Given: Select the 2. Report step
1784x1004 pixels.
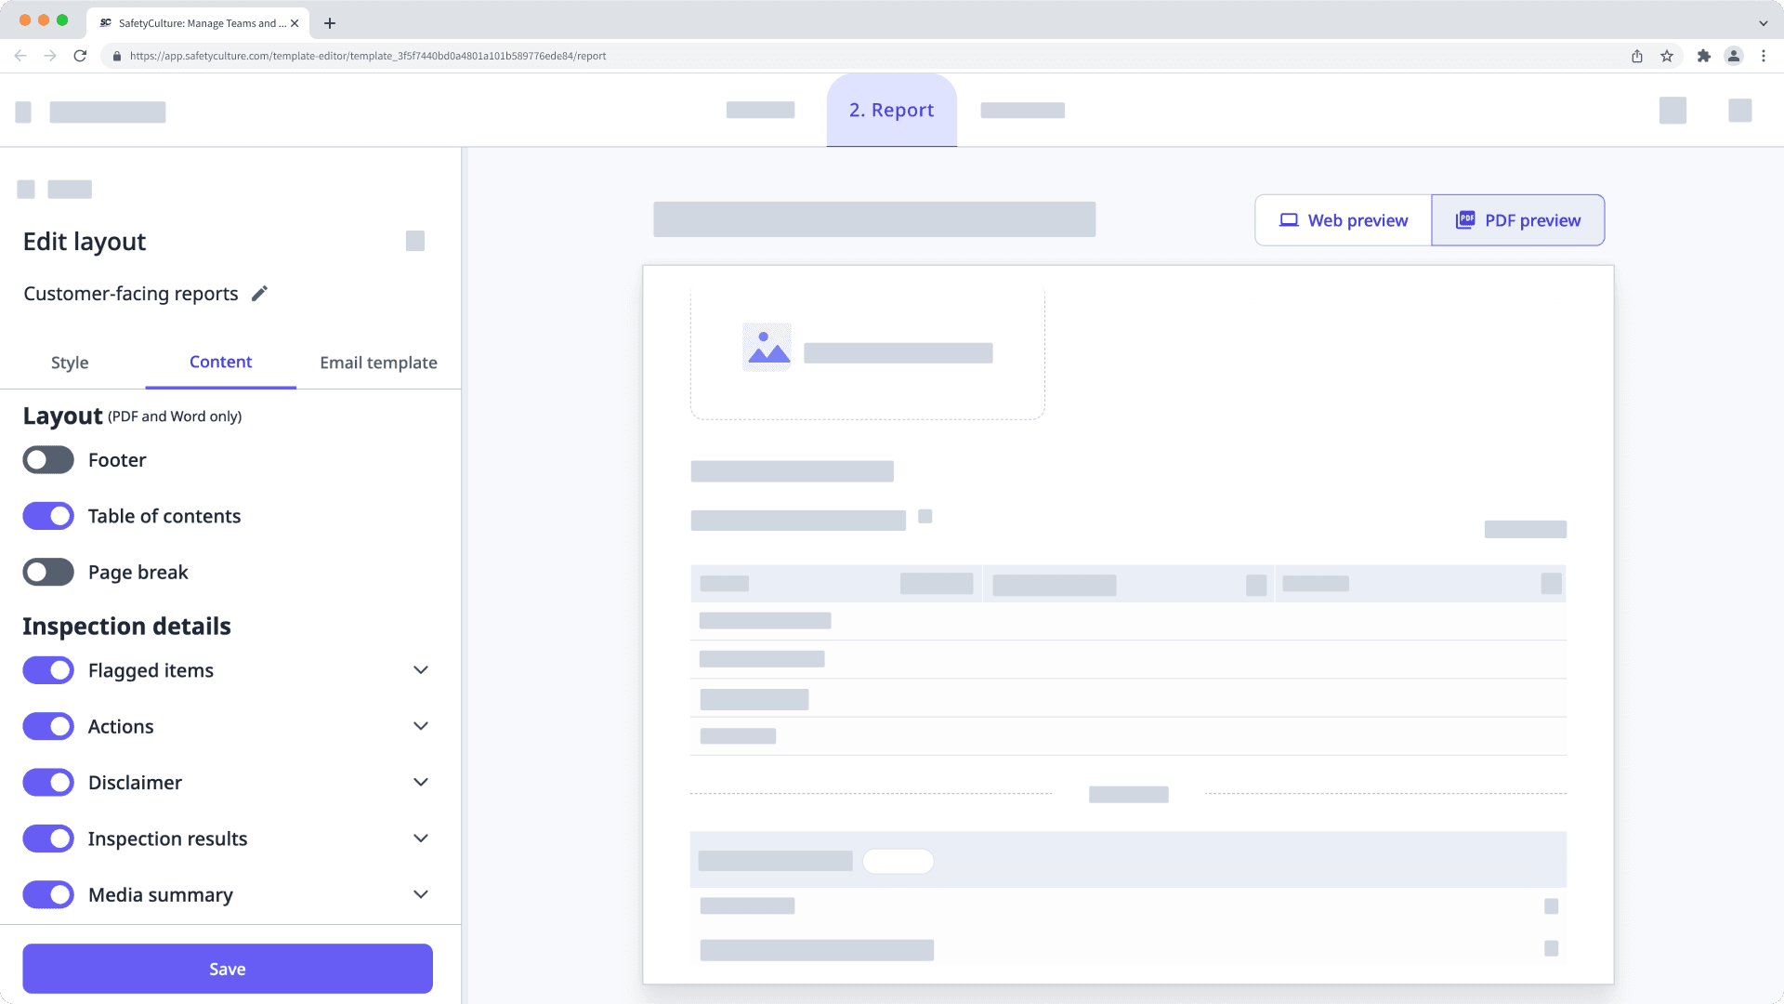Looking at the screenshot, I should [x=891, y=110].
